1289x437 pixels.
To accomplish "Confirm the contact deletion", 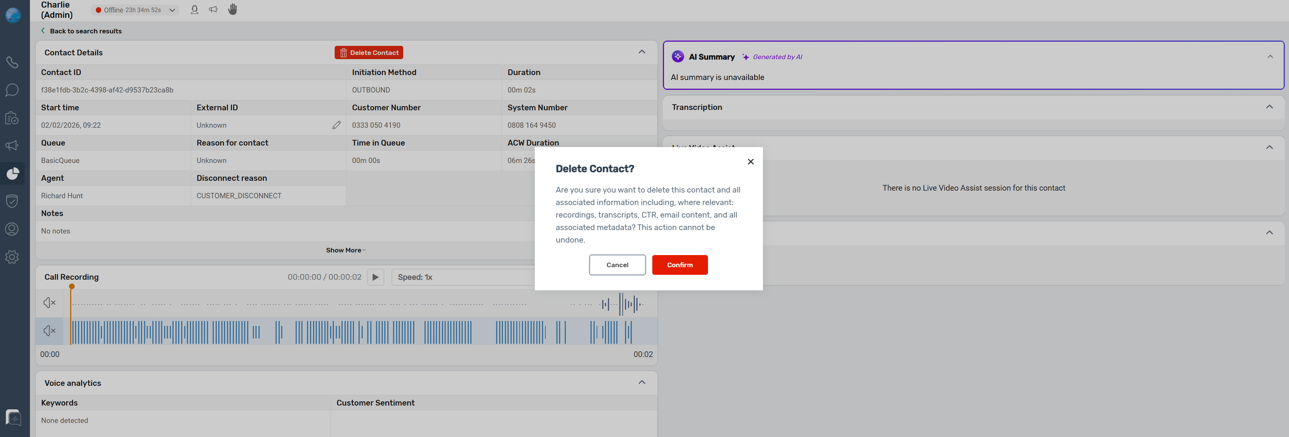I will pyautogui.click(x=680, y=265).
